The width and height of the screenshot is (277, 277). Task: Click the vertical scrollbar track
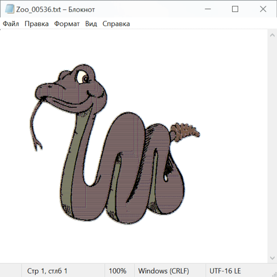272,146
